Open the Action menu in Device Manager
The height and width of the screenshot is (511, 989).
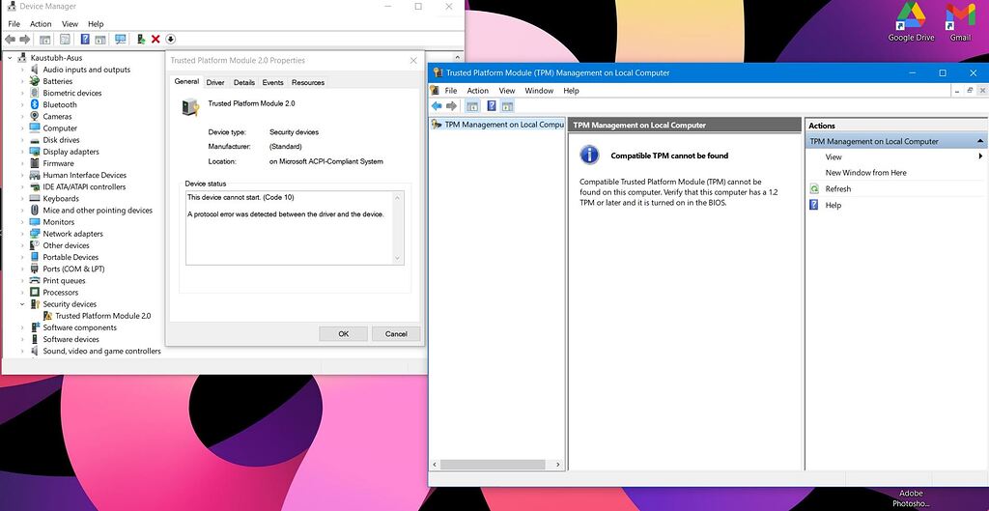click(41, 24)
